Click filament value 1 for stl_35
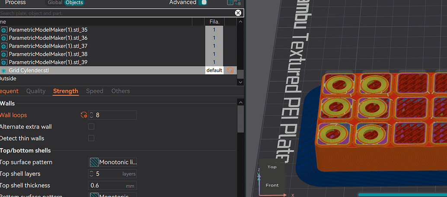 click(214, 30)
